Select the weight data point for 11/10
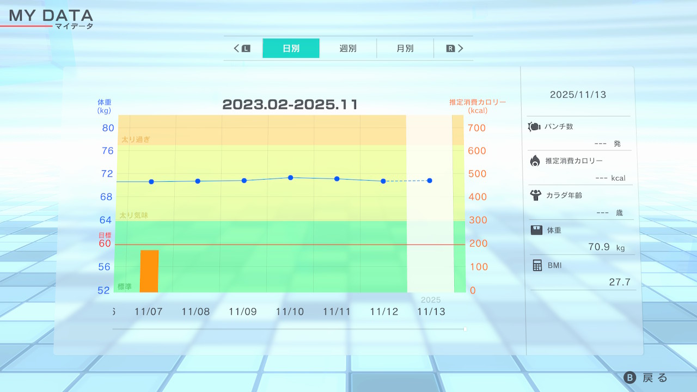Image resolution: width=697 pixels, height=392 pixels. [291, 177]
